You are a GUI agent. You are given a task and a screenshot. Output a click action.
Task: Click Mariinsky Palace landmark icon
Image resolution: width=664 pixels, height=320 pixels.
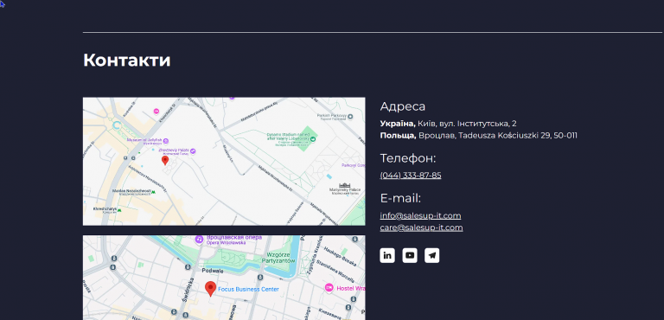tap(345, 185)
